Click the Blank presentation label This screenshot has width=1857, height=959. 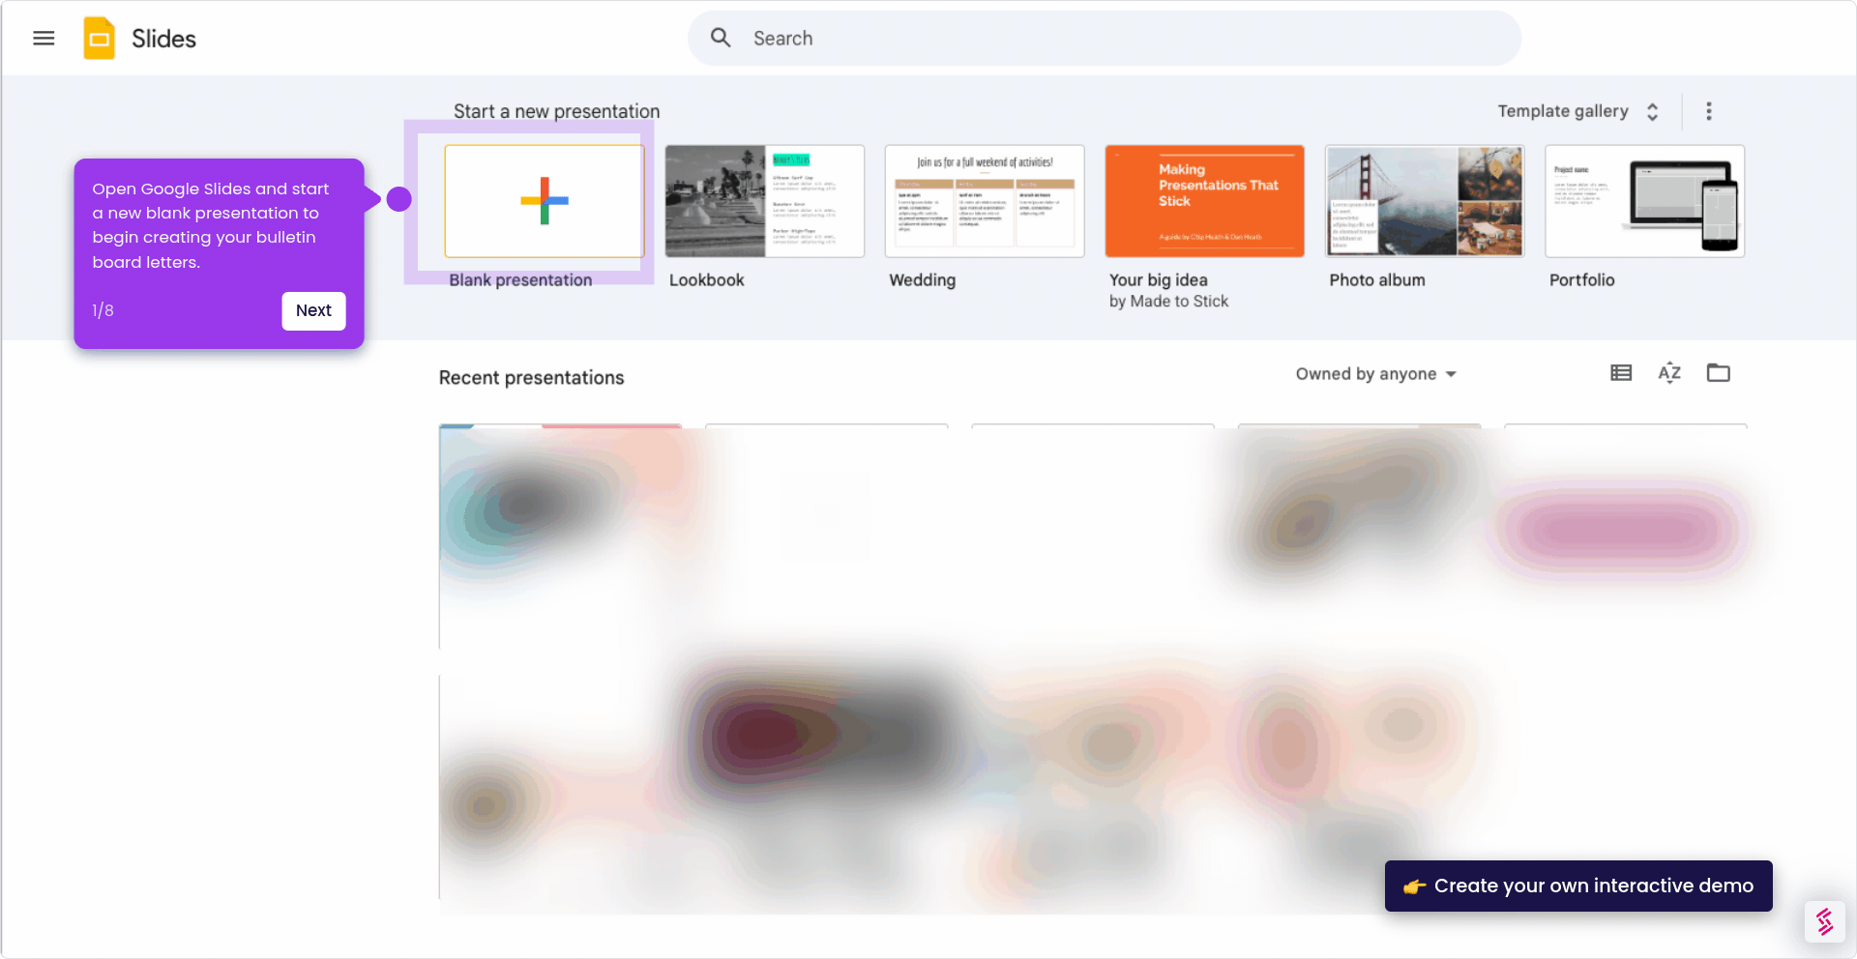pos(520,280)
